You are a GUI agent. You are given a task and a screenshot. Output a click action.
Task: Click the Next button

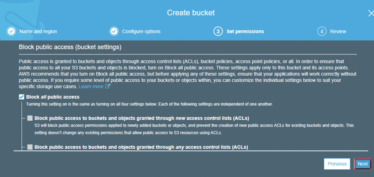363,164
